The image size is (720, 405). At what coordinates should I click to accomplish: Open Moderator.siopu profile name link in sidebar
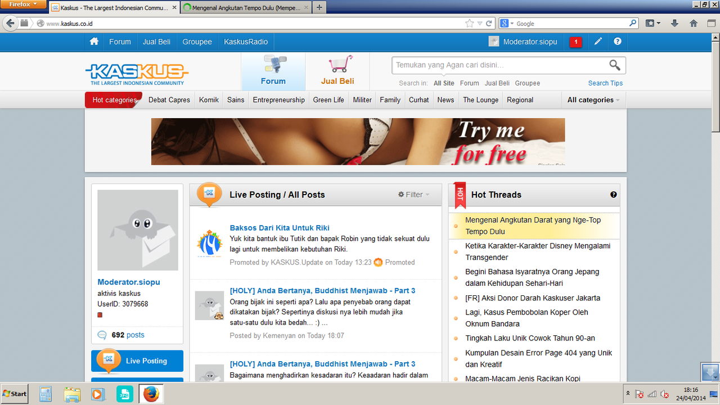(129, 282)
